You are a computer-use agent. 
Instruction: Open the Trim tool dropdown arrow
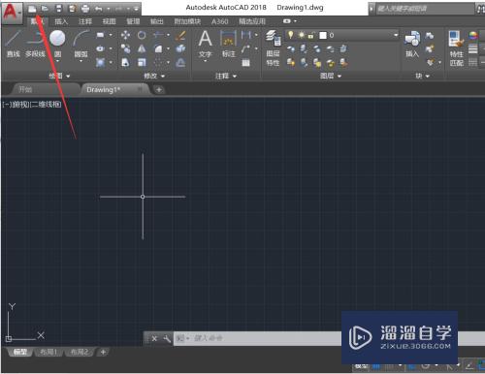click(x=168, y=35)
